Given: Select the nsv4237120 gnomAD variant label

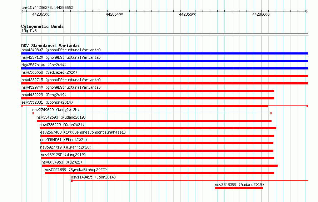Looking at the screenshot, I should tap(61, 57).
